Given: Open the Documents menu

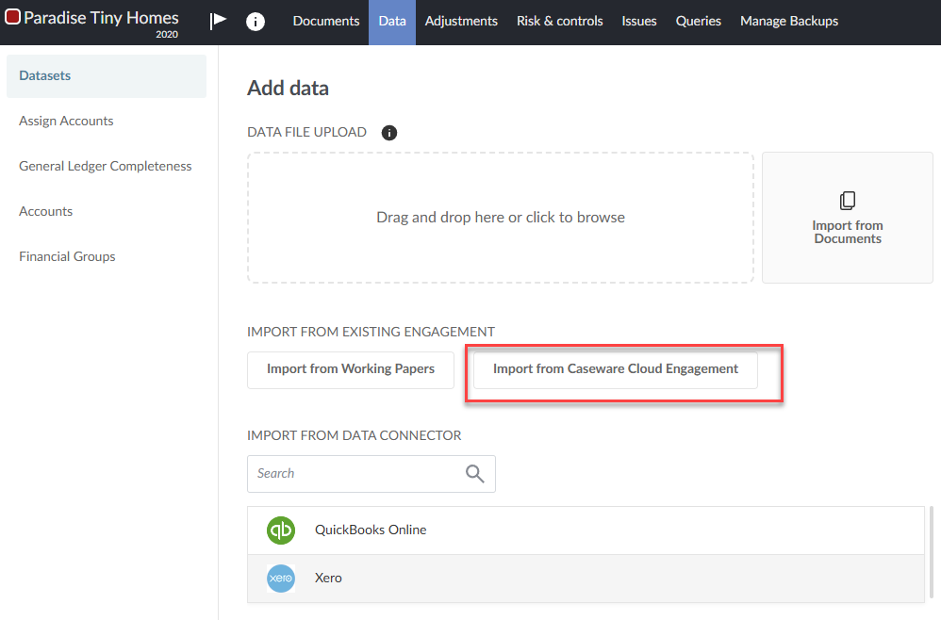Looking at the screenshot, I should (x=326, y=21).
